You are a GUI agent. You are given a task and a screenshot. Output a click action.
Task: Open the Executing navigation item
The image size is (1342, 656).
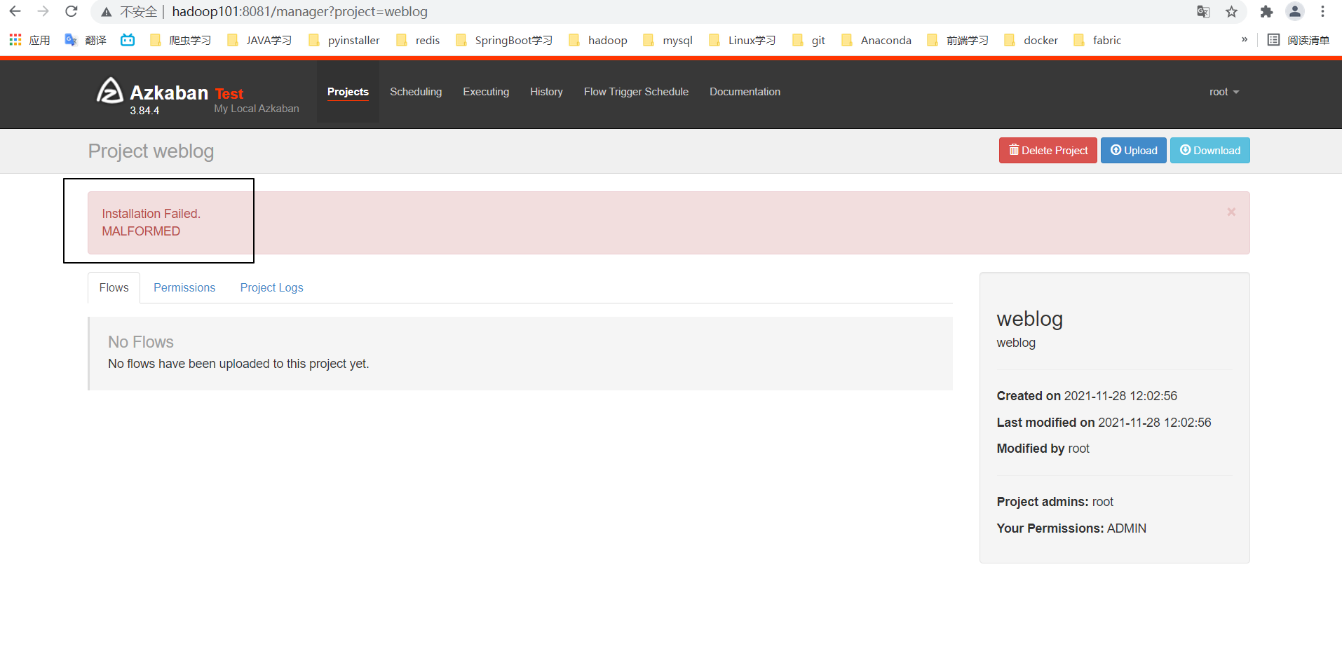(x=486, y=92)
